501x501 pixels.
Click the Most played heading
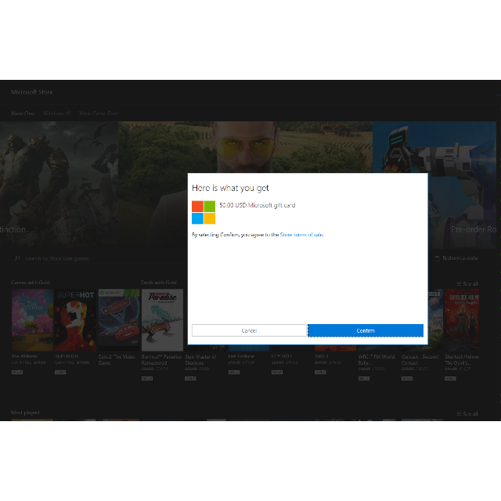(x=25, y=413)
